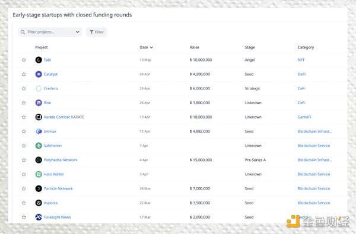Click the Category column header

[306, 47]
